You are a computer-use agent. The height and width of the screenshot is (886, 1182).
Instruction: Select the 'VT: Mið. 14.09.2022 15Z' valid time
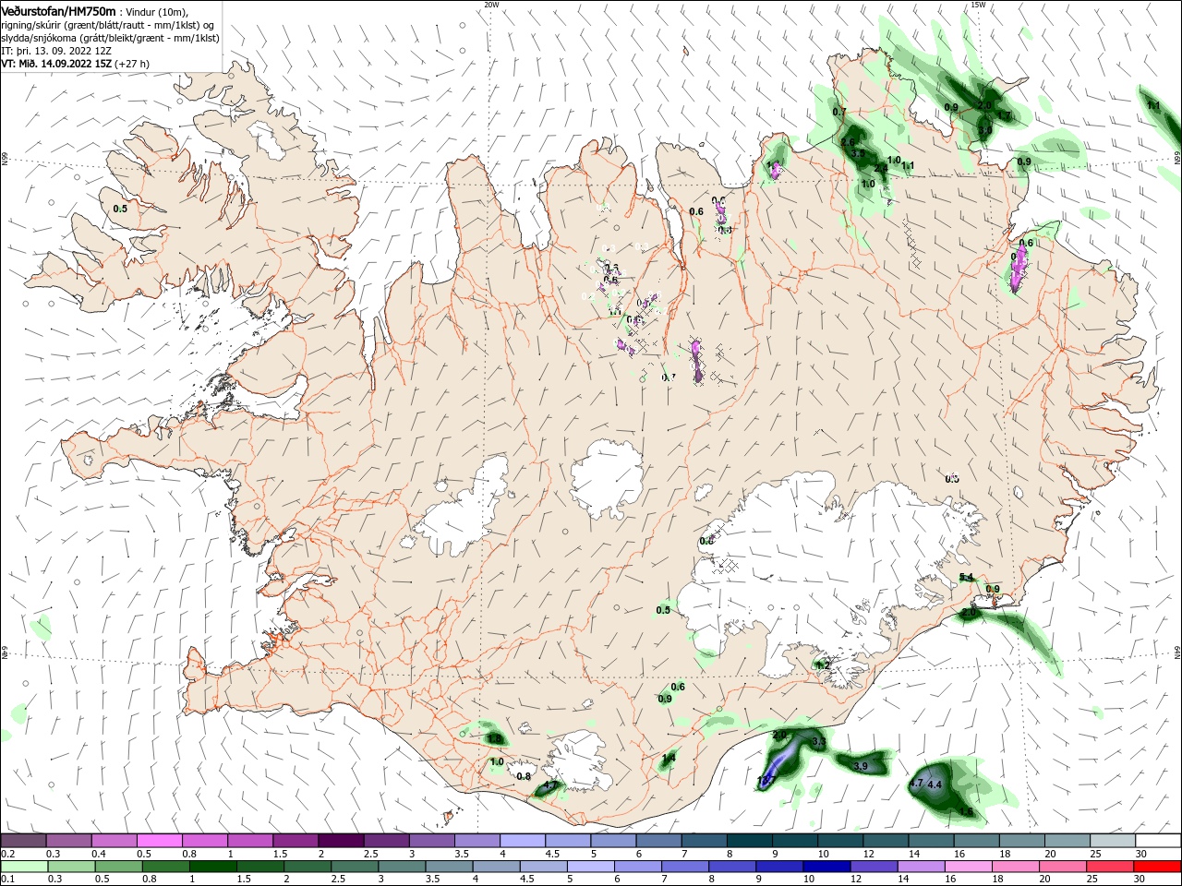click(x=57, y=64)
